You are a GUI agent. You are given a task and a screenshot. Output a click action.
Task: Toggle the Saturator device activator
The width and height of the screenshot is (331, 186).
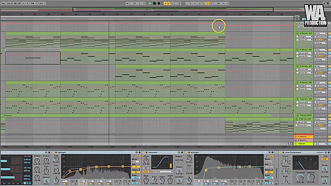tap(143, 152)
